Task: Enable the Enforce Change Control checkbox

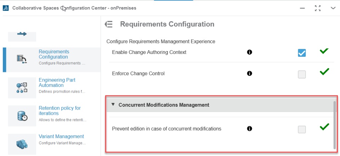Action: (x=302, y=74)
